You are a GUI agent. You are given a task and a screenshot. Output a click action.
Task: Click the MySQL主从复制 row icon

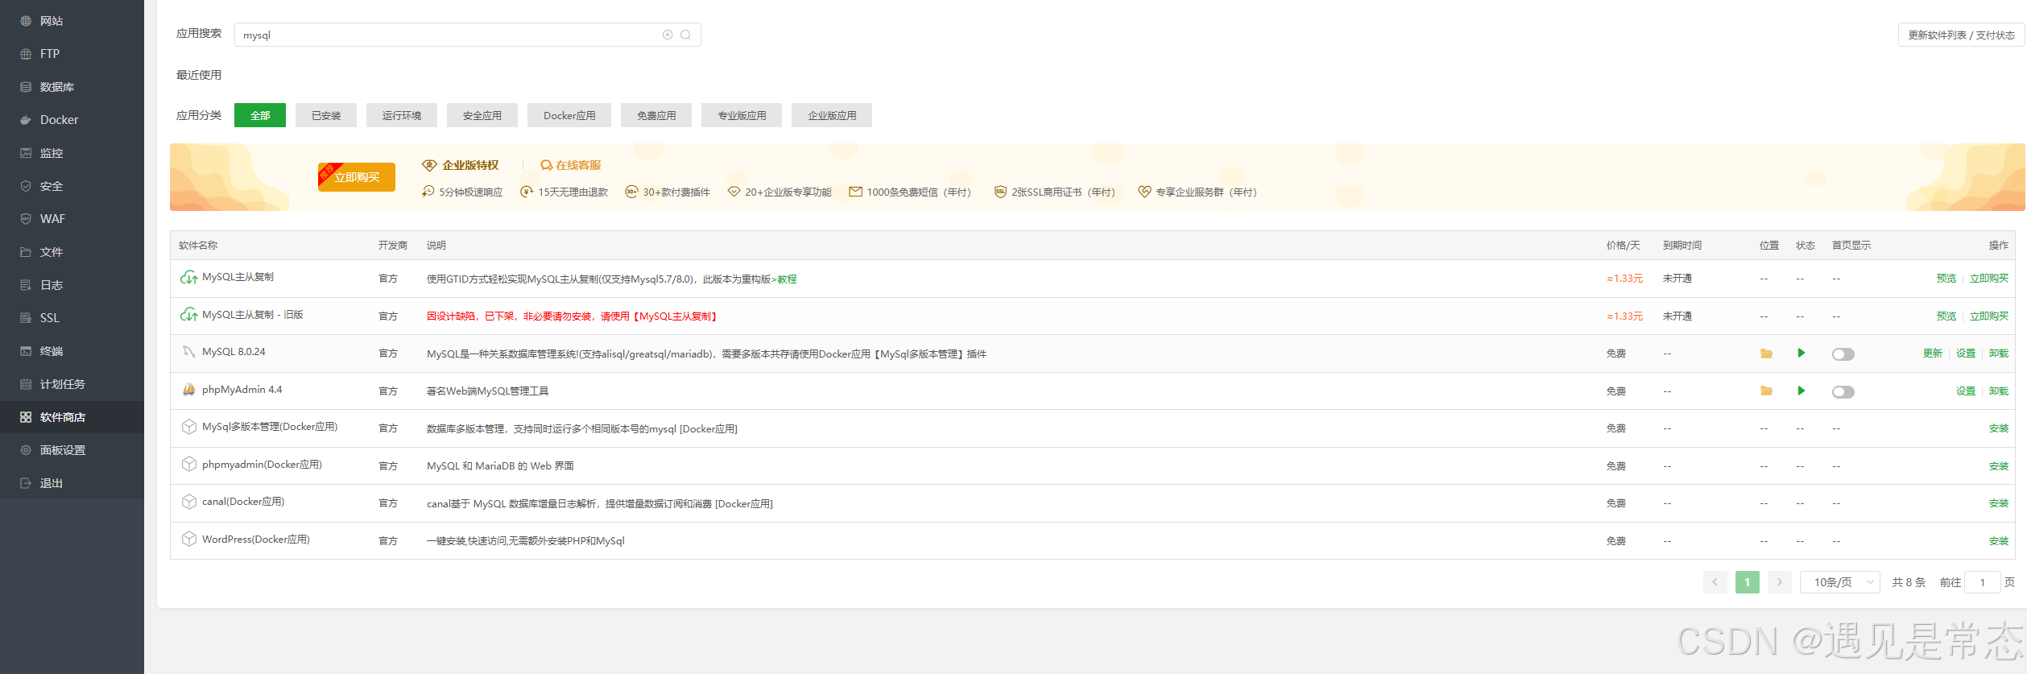(188, 278)
